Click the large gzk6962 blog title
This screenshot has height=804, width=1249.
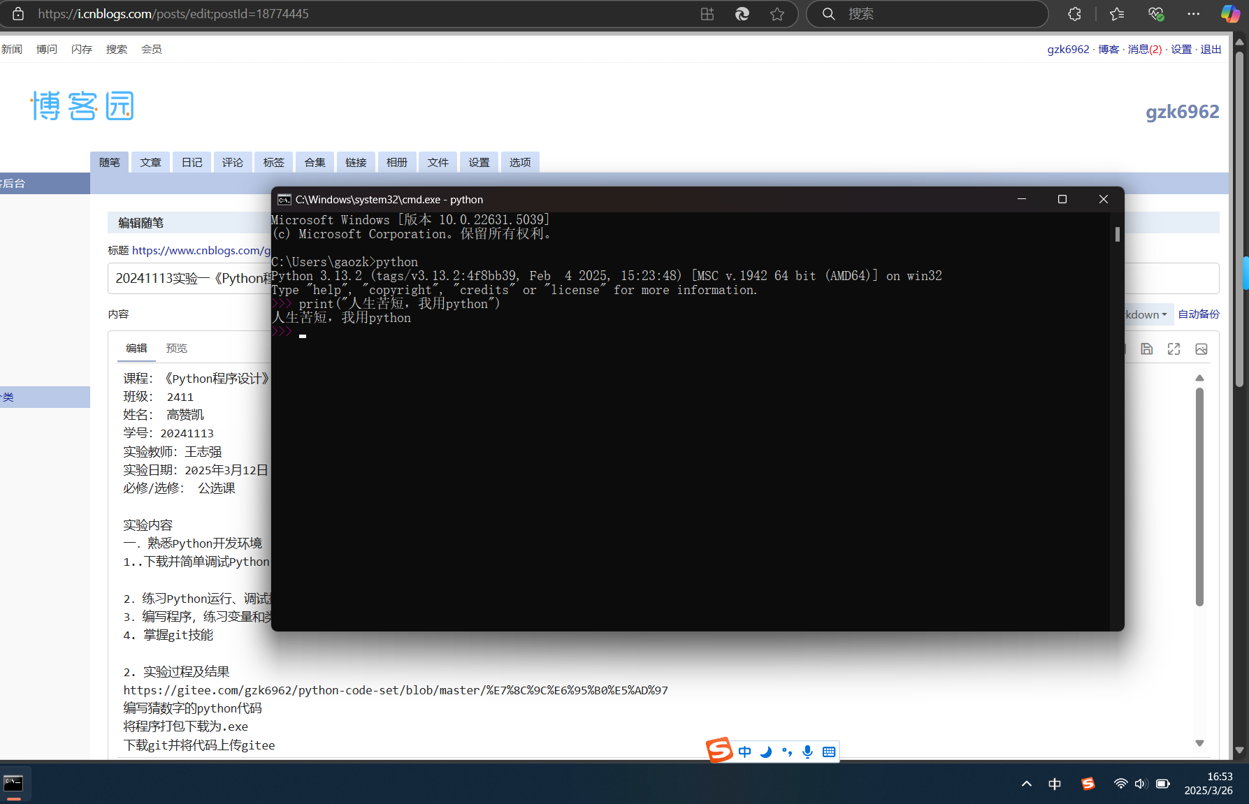pos(1183,112)
